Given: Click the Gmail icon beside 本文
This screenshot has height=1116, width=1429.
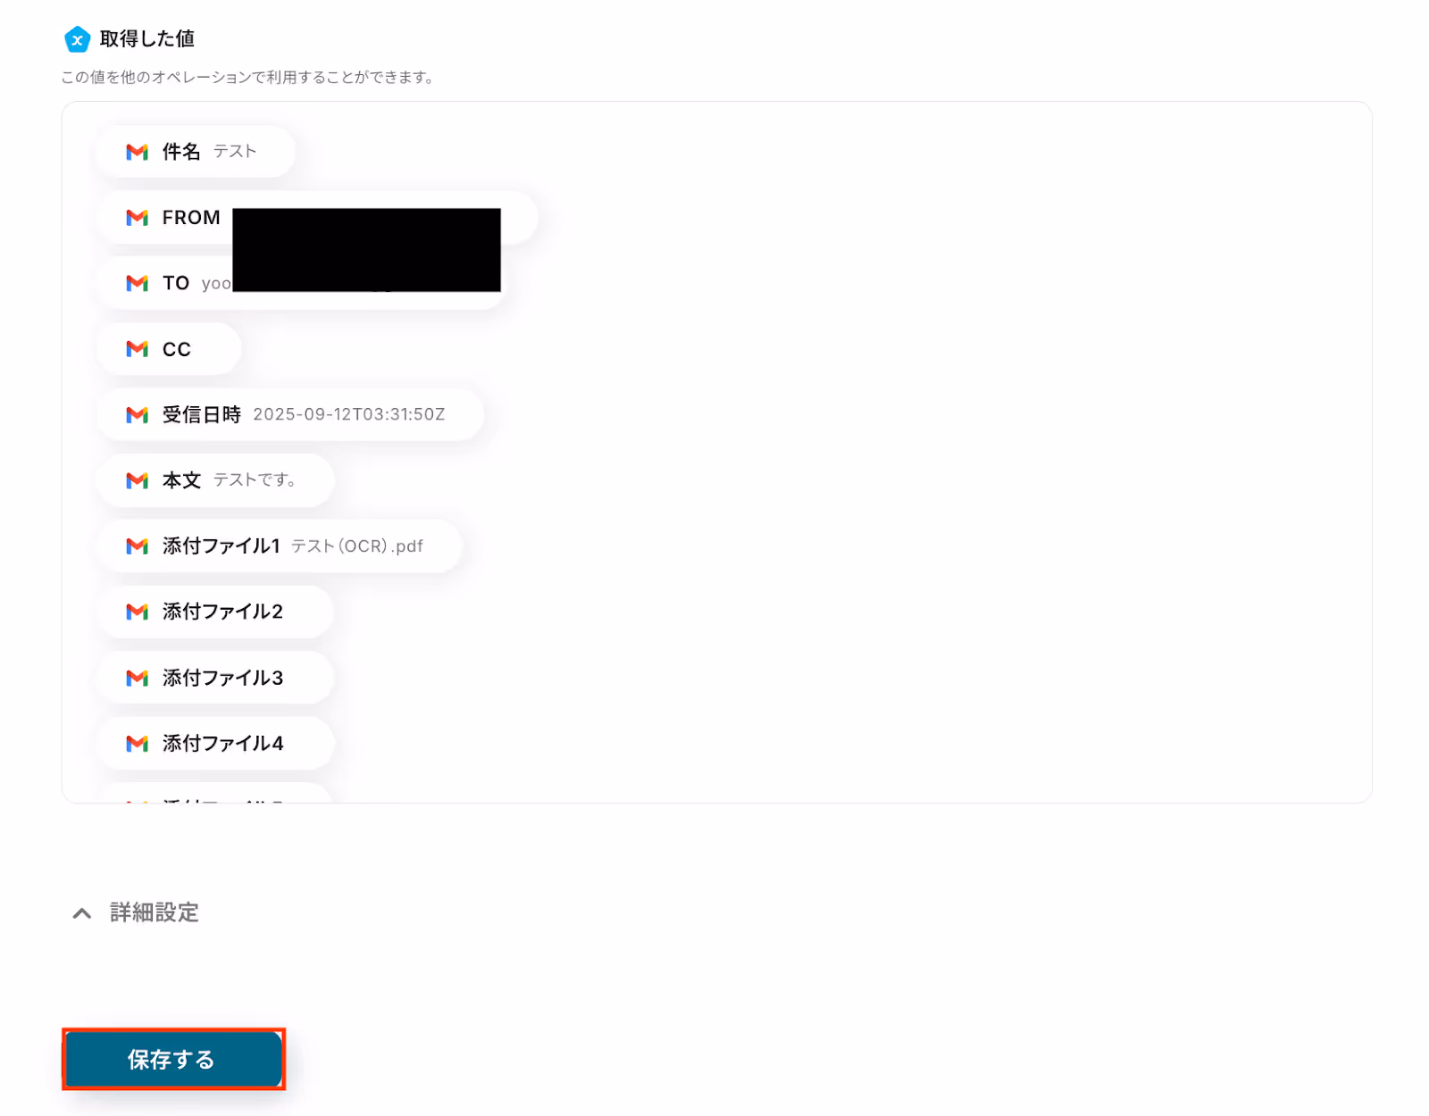Looking at the screenshot, I should (137, 480).
